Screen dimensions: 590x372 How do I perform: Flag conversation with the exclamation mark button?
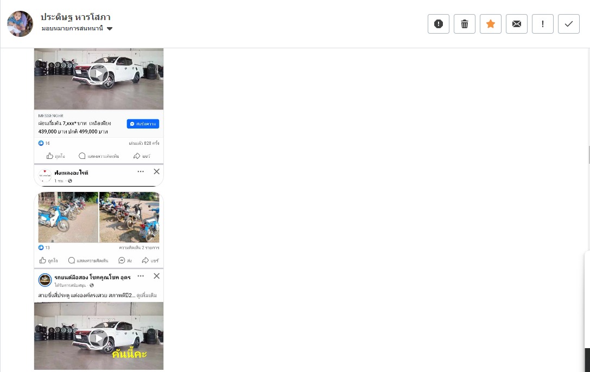point(543,24)
